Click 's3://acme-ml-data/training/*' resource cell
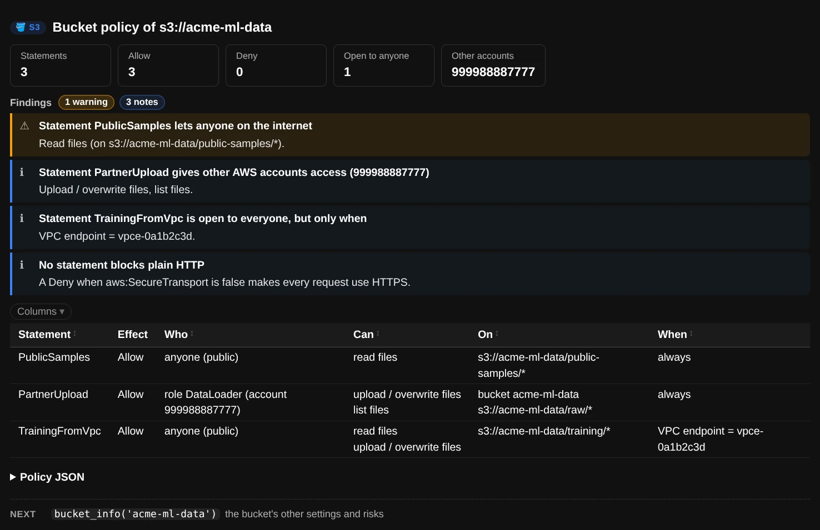This screenshot has height=530, width=820. pyautogui.click(x=544, y=431)
